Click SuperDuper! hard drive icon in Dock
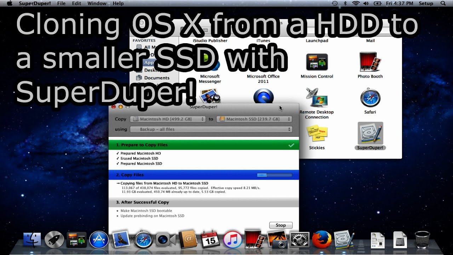The height and width of the screenshot is (255, 453). pyautogui.click(x=344, y=240)
